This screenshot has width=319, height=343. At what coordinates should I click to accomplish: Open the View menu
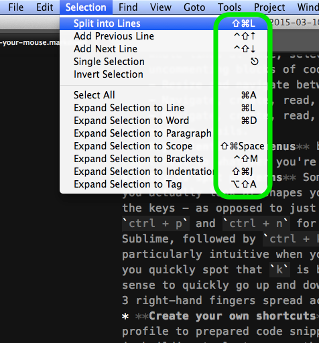(x=161, y=7)
